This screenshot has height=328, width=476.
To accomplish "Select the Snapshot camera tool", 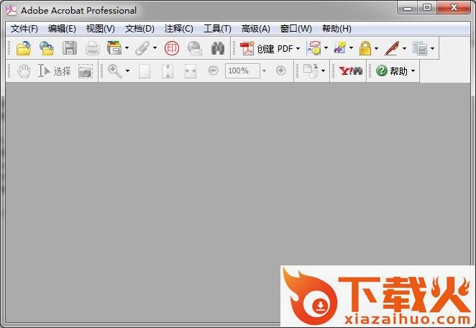I will tap(86, 71).
